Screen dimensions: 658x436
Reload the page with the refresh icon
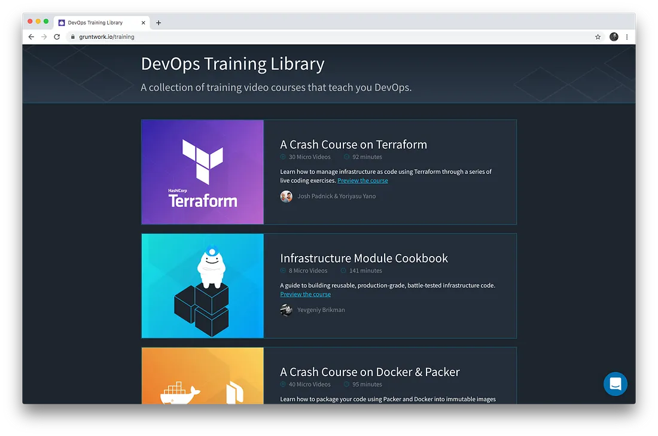click(57, 37)
